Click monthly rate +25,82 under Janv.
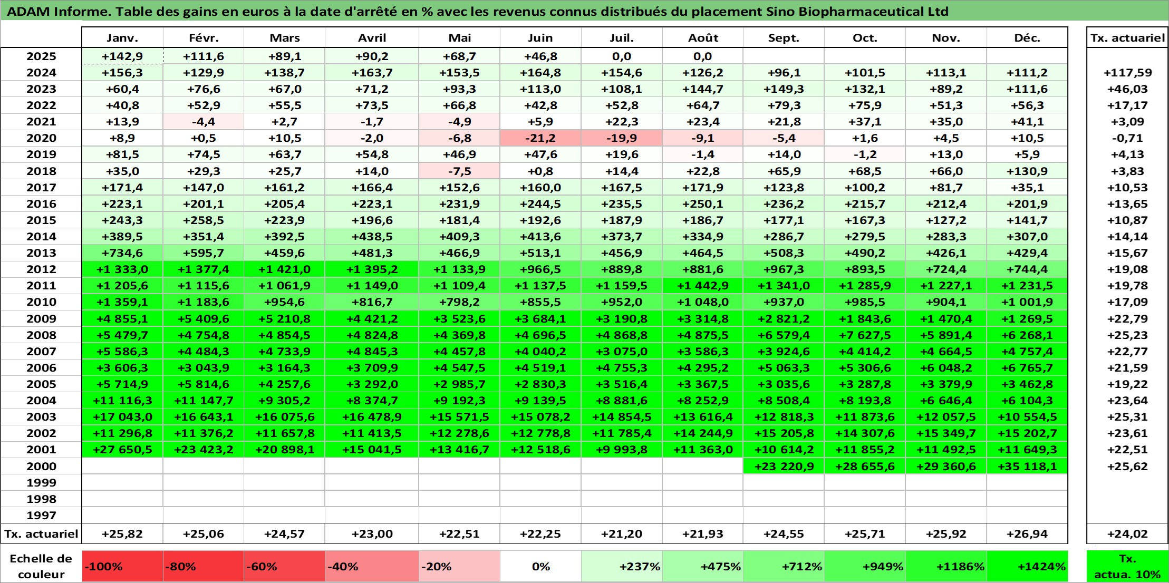Viewport: 1169px width, 583px height. (122, 534)
